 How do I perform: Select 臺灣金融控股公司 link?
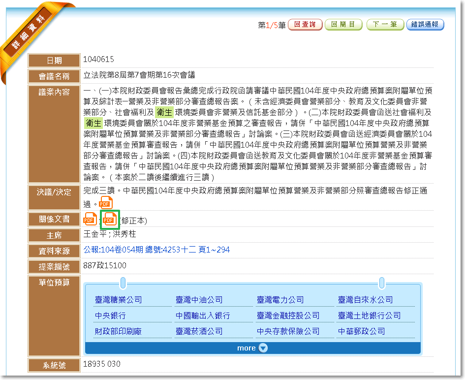coord(288,316)
